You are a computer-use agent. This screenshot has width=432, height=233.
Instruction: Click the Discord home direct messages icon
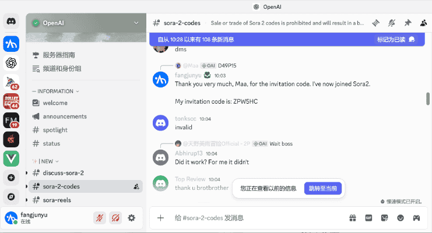[x=11, y=22]
